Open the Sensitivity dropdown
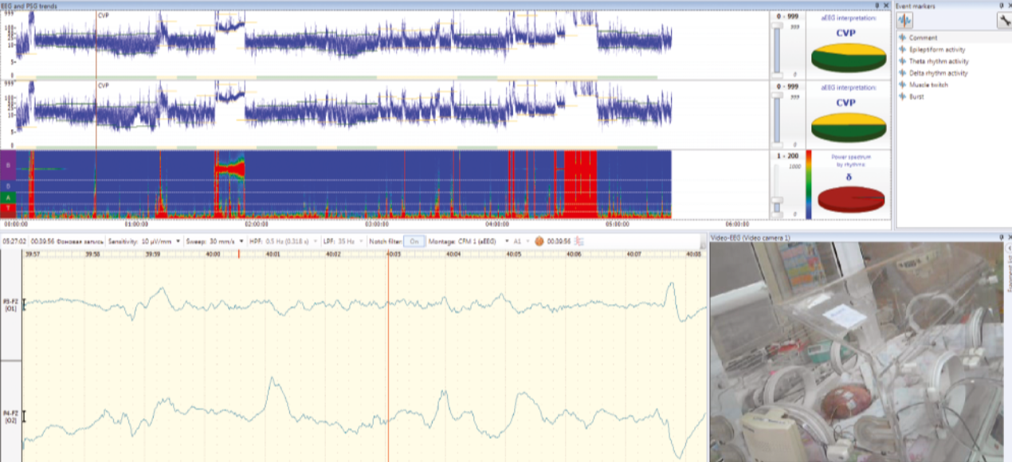 click(x=178, y=241)
